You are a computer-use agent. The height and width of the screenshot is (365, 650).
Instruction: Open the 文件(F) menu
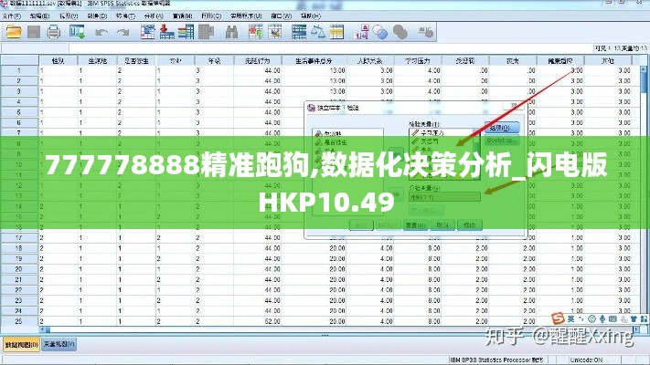[12, 16]
